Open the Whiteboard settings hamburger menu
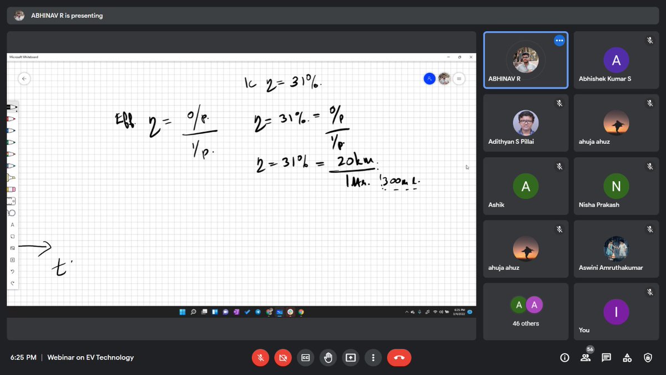The height and width of the screenshot is (375, 666). point(459,79)
